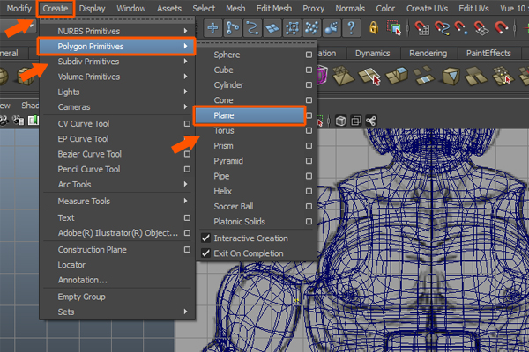The height and width of the screenshot is (352, 529).
Task: Click the share-shaped icon in panel toolbar
Action: click(371, 120)
